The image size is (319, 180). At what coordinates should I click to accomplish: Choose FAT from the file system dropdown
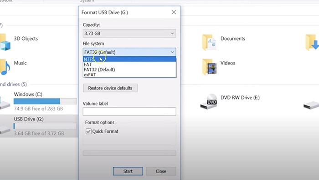(129, 65)
